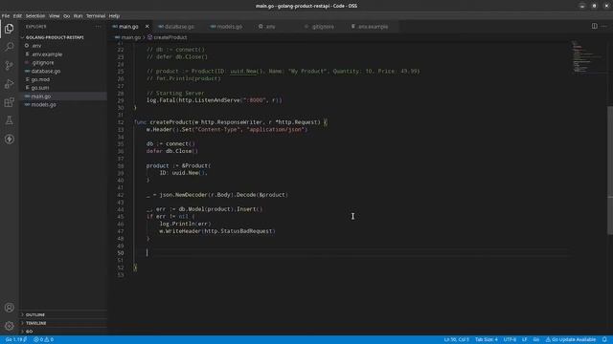Click the Go 1.19 version status item
The image size is (613, 344).
click(15, 340)
